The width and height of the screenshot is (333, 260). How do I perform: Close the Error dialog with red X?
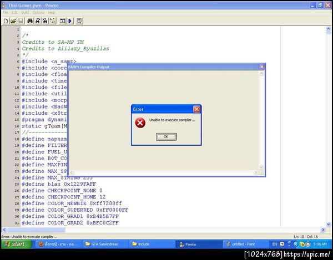click(196, 109)
